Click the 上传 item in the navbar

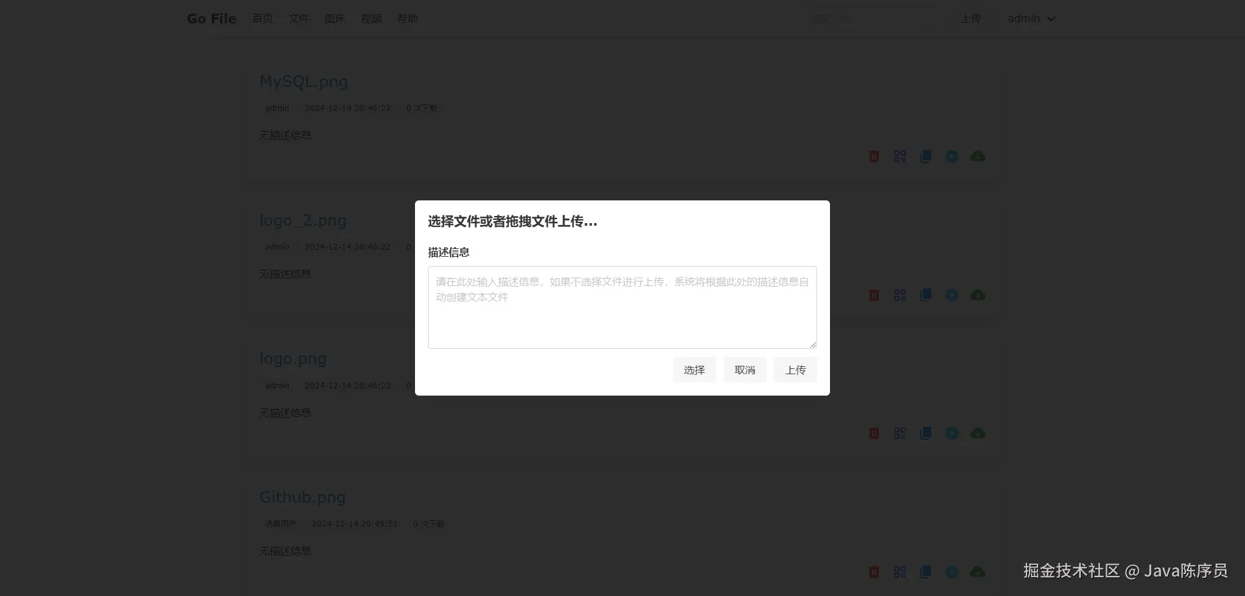pos(971,19)
